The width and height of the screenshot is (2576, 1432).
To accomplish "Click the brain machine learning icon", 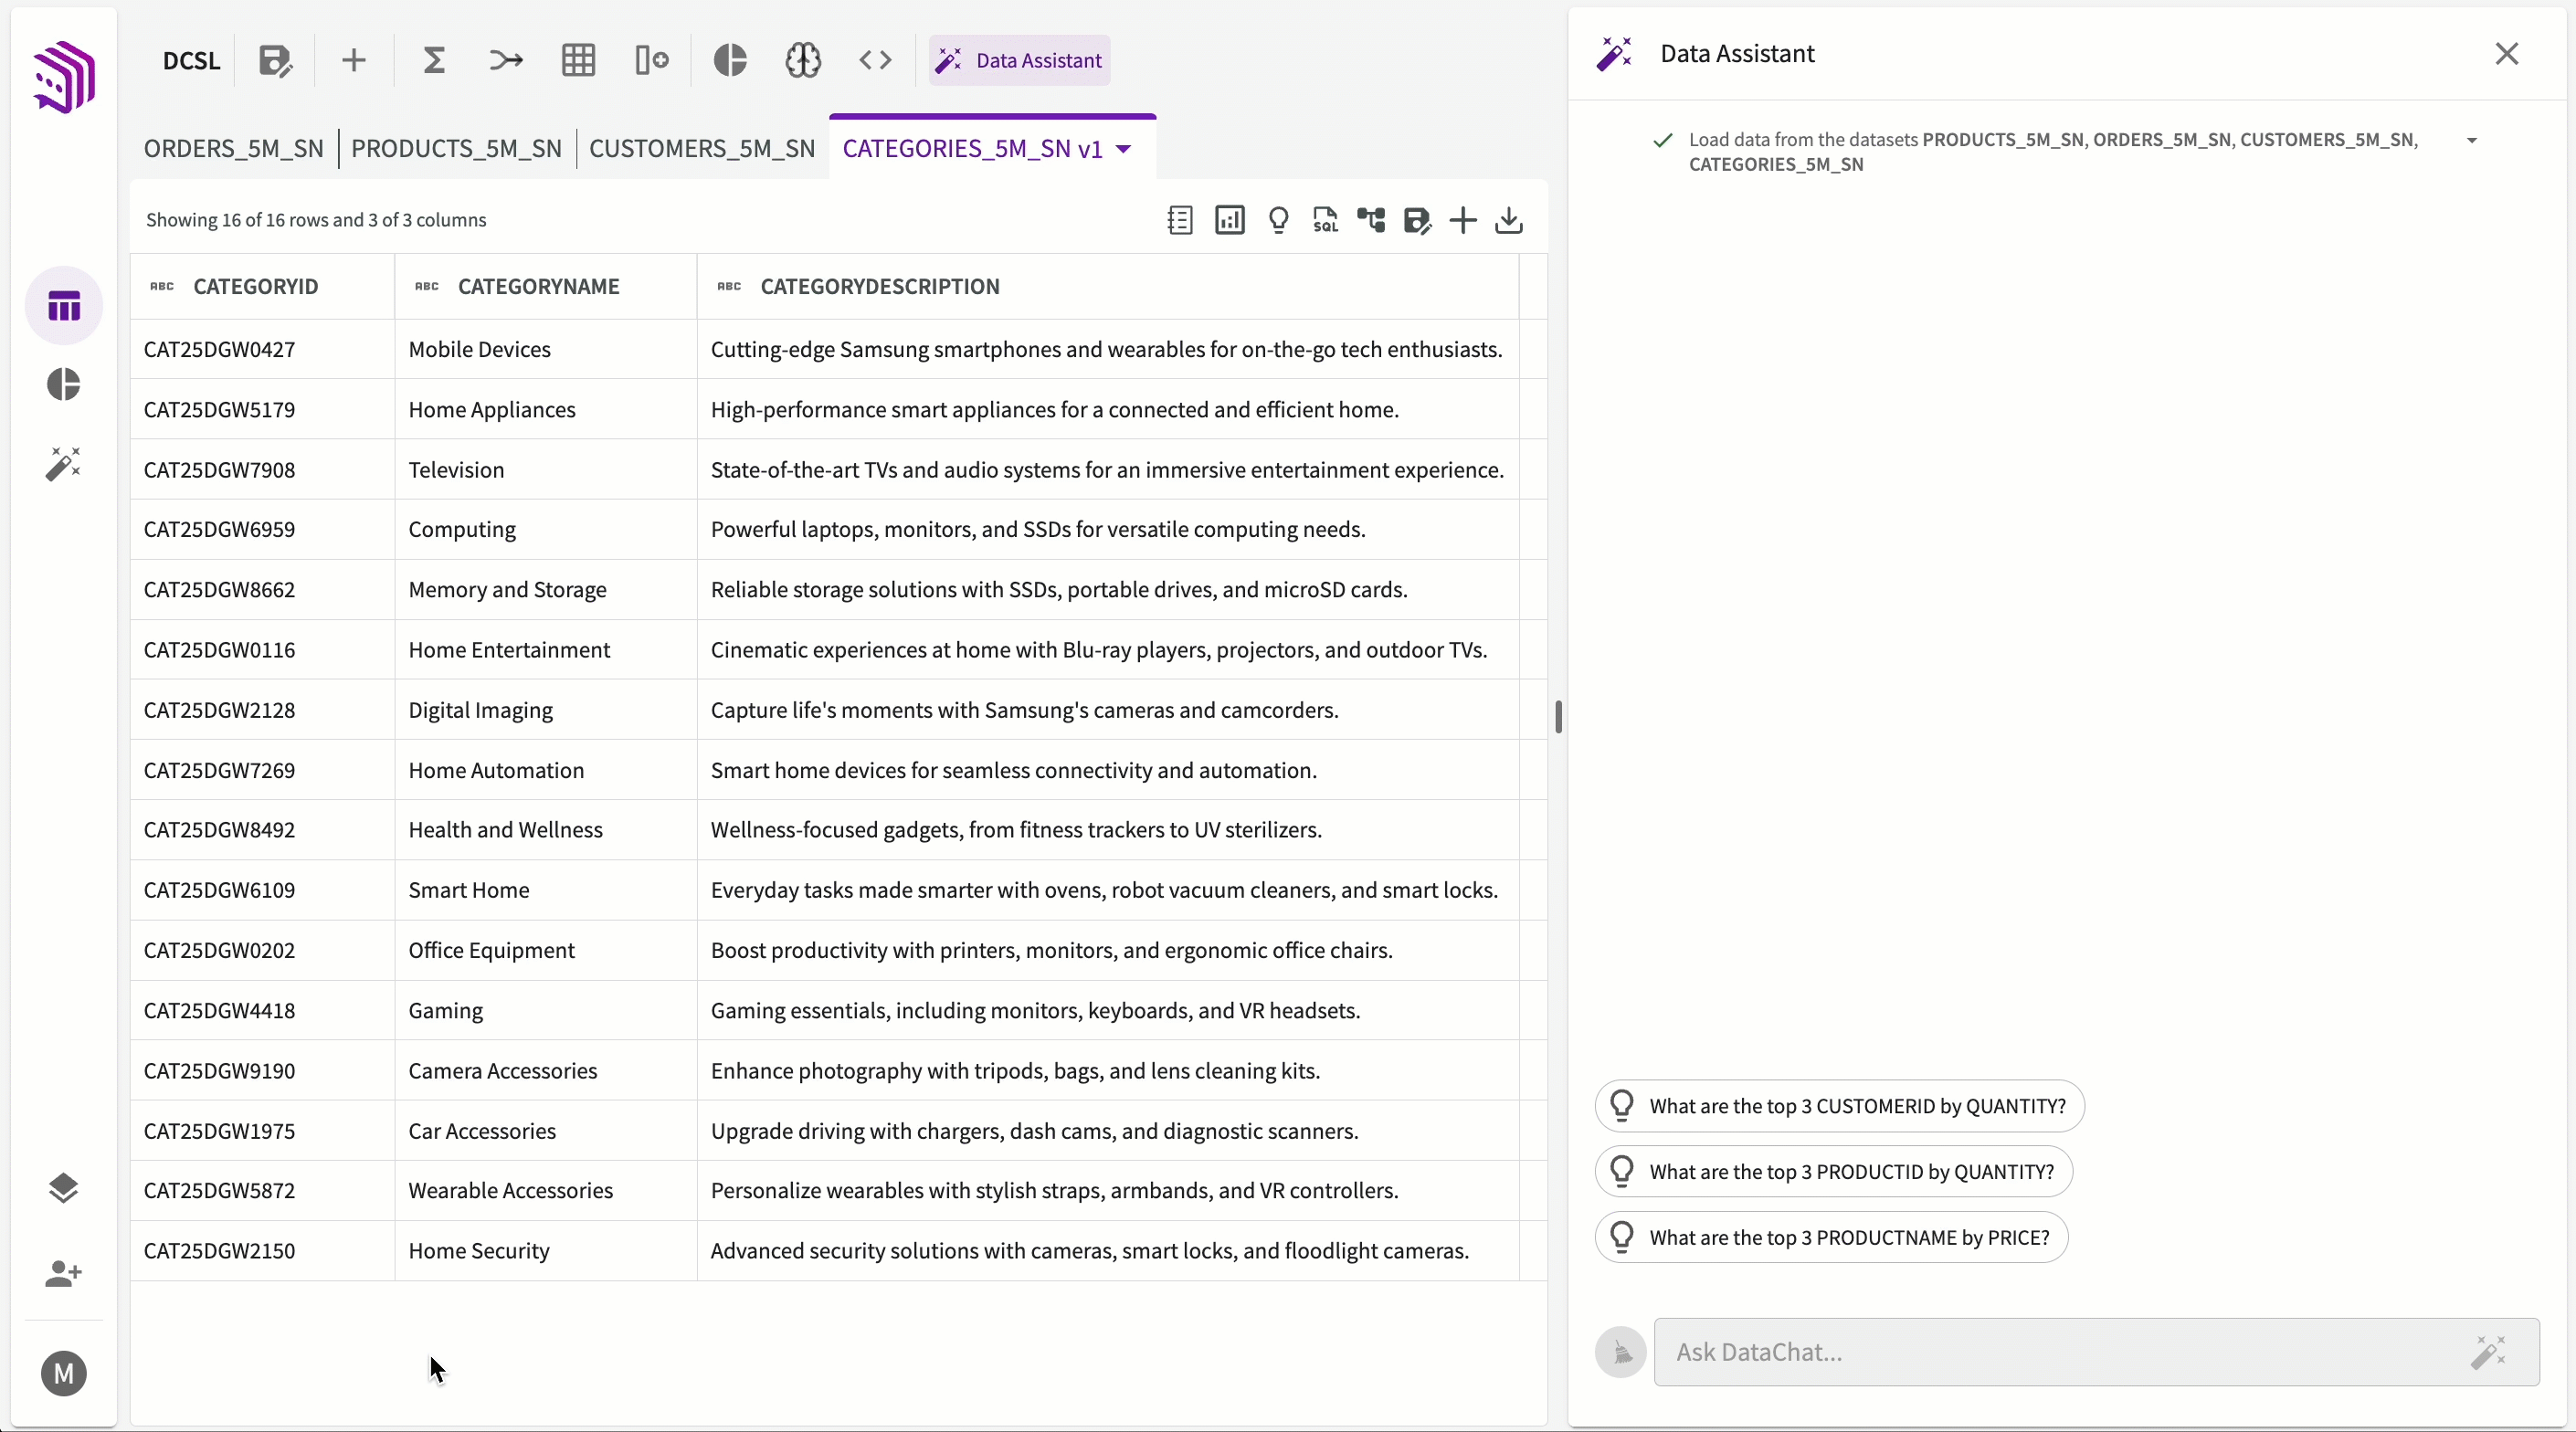I will click(803, 60).
